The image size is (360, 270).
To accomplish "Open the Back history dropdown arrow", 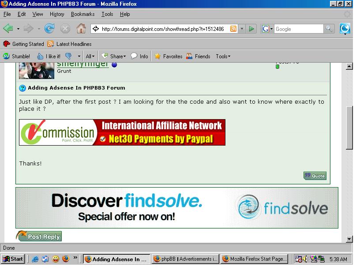I will (18, 29).
